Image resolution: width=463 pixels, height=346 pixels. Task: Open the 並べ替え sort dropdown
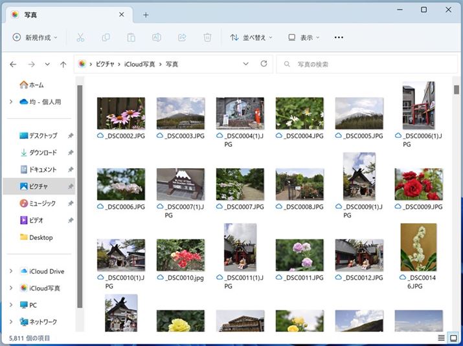click(x=251, y=38)
